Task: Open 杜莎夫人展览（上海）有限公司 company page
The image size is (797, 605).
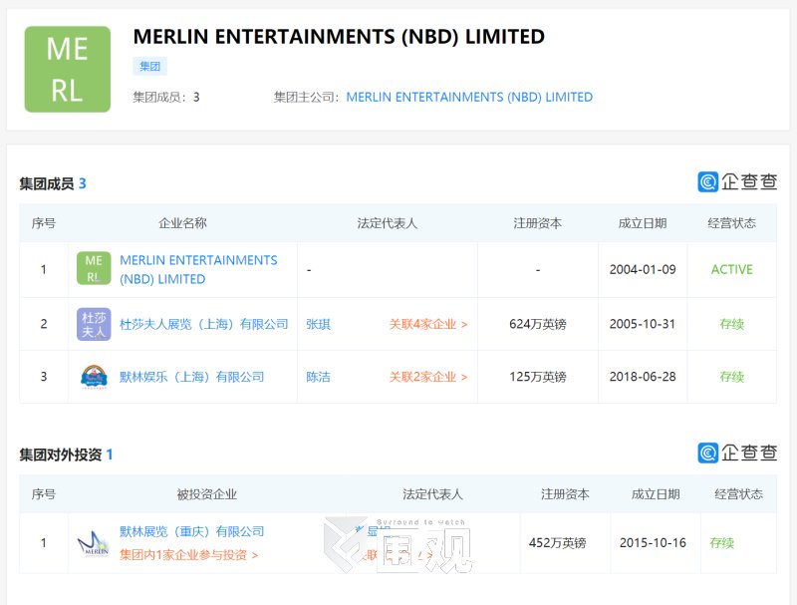Action: coord(203,324)
